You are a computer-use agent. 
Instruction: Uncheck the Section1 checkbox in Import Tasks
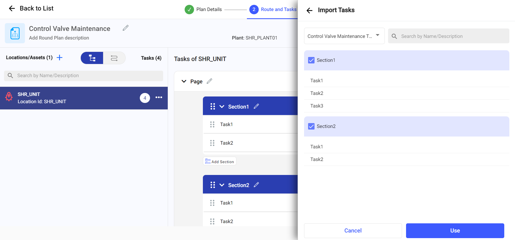click(311, 60)
